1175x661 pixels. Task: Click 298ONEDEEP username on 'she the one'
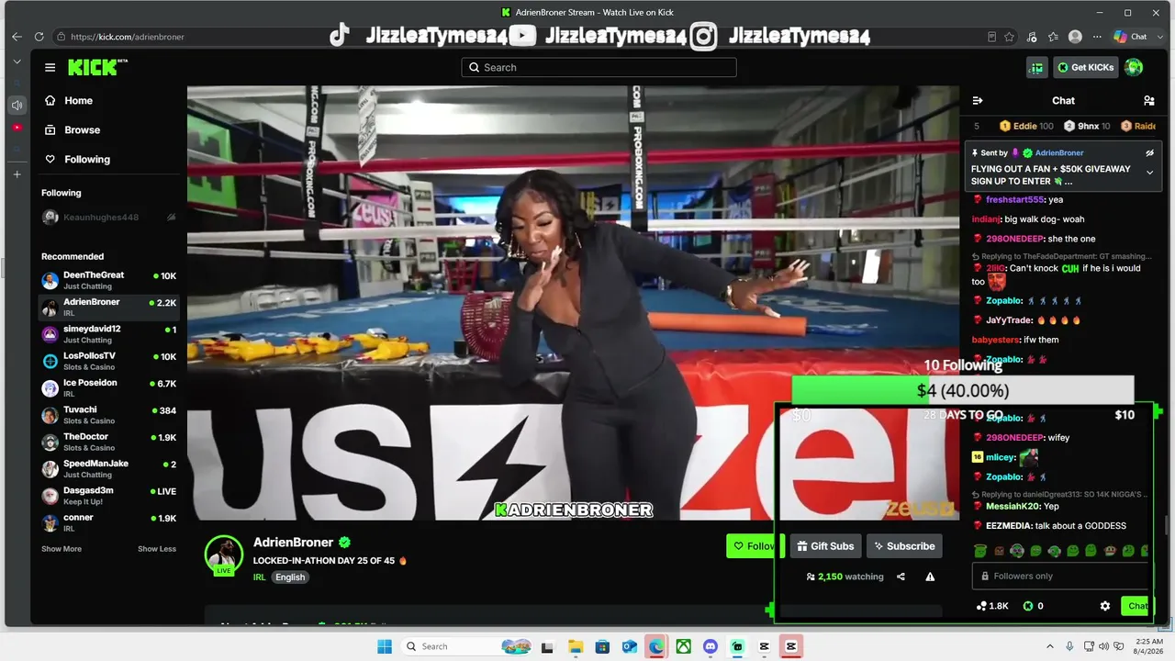coord(1014,240)
